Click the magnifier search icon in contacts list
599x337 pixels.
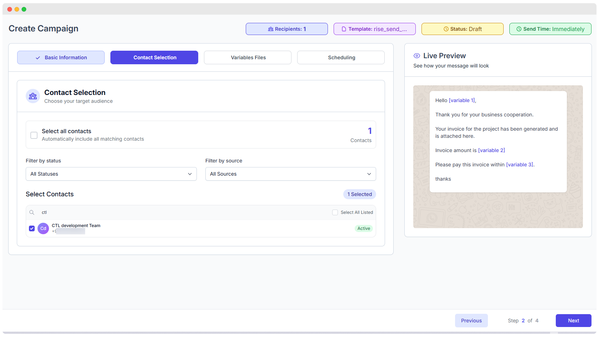[32, 212]
